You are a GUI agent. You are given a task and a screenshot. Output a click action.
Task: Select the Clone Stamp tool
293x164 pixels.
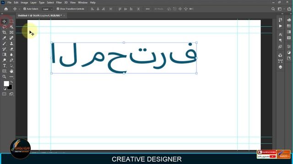pos(11,44)
